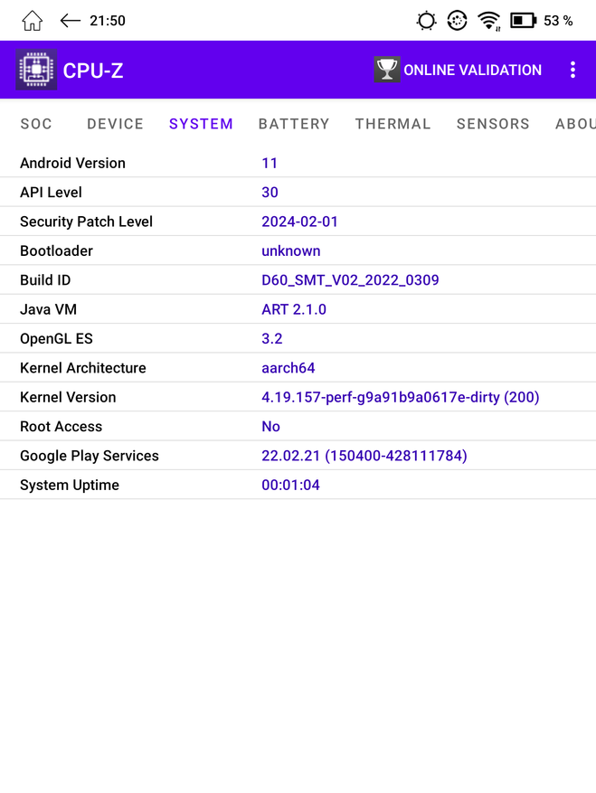Tap the home icon in status bar

coord(32,21)
